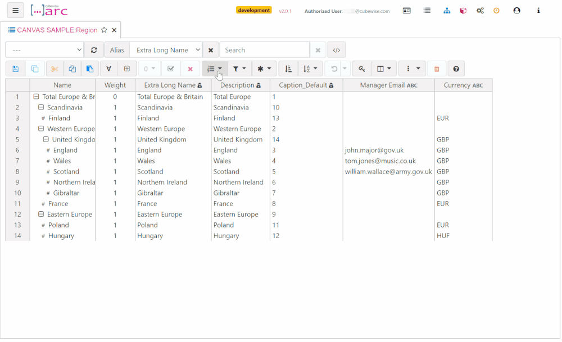Open the leftmost subset dropdown showing ---
Image resolution: width=562 pixels, height=342 pixels.
click(44, 49)
